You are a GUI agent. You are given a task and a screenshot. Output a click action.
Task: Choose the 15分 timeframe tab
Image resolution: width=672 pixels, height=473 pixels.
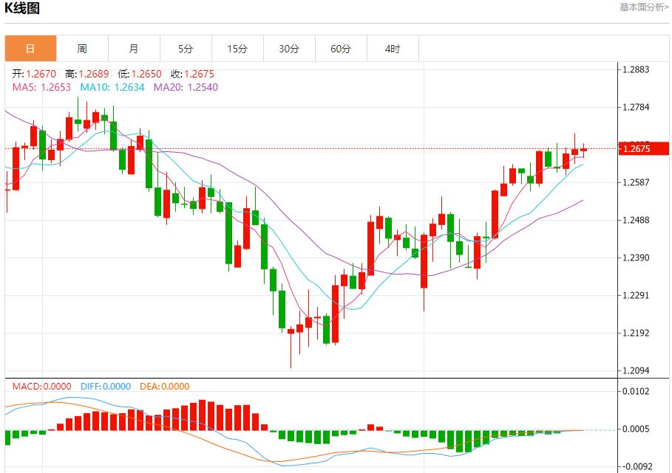(237, 49)
